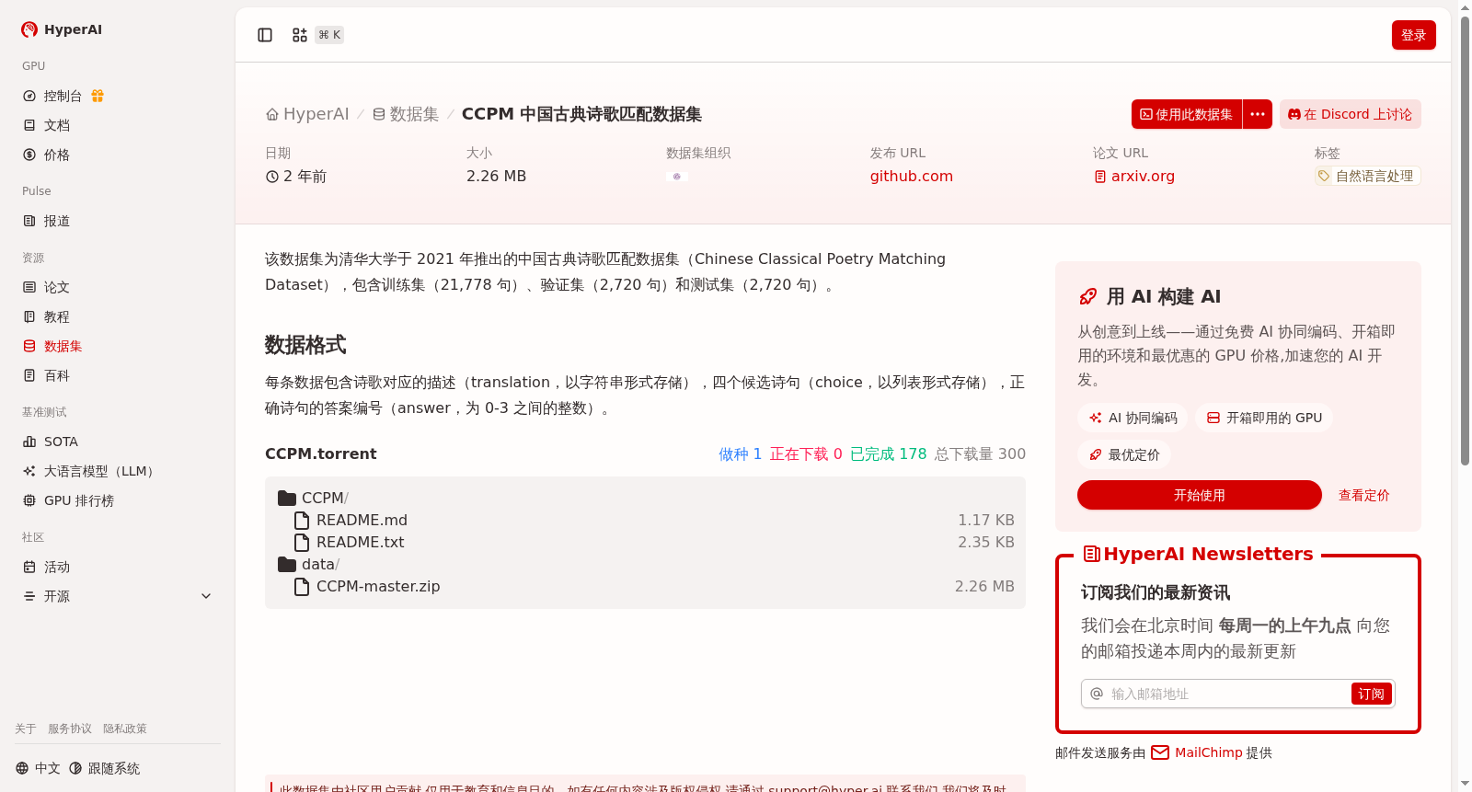
Task: Click the 隐私政策 footer link
Action: [125, 729]
